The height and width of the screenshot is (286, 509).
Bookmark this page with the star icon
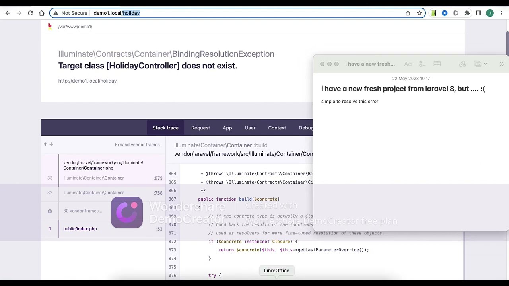pyautogui.click(x=419, y=13)
